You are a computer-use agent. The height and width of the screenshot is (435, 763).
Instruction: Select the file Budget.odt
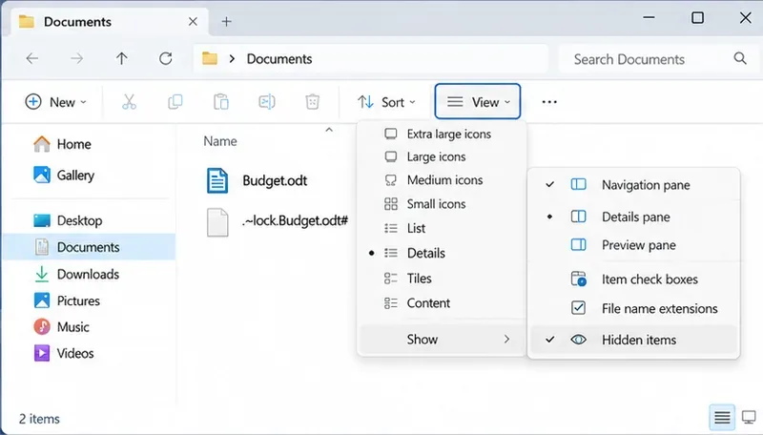[275, 180]
